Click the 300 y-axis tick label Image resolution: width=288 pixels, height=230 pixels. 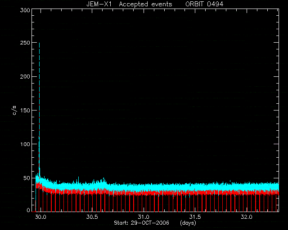[25, 10]
